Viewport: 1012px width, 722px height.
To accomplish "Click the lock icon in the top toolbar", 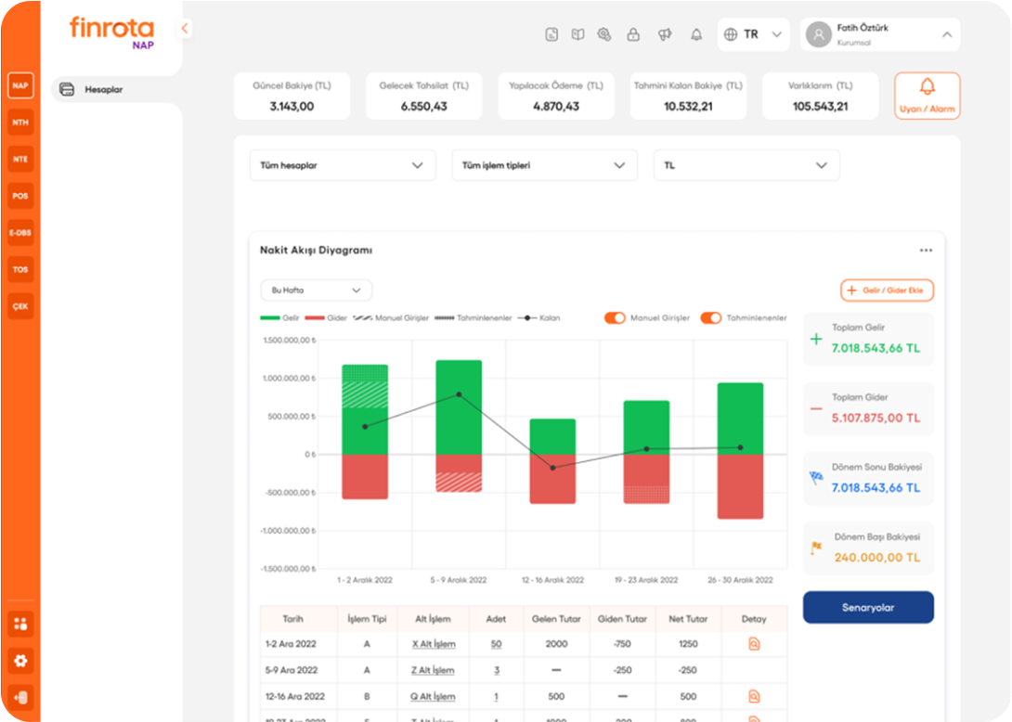I will click(x=634, y=34).
